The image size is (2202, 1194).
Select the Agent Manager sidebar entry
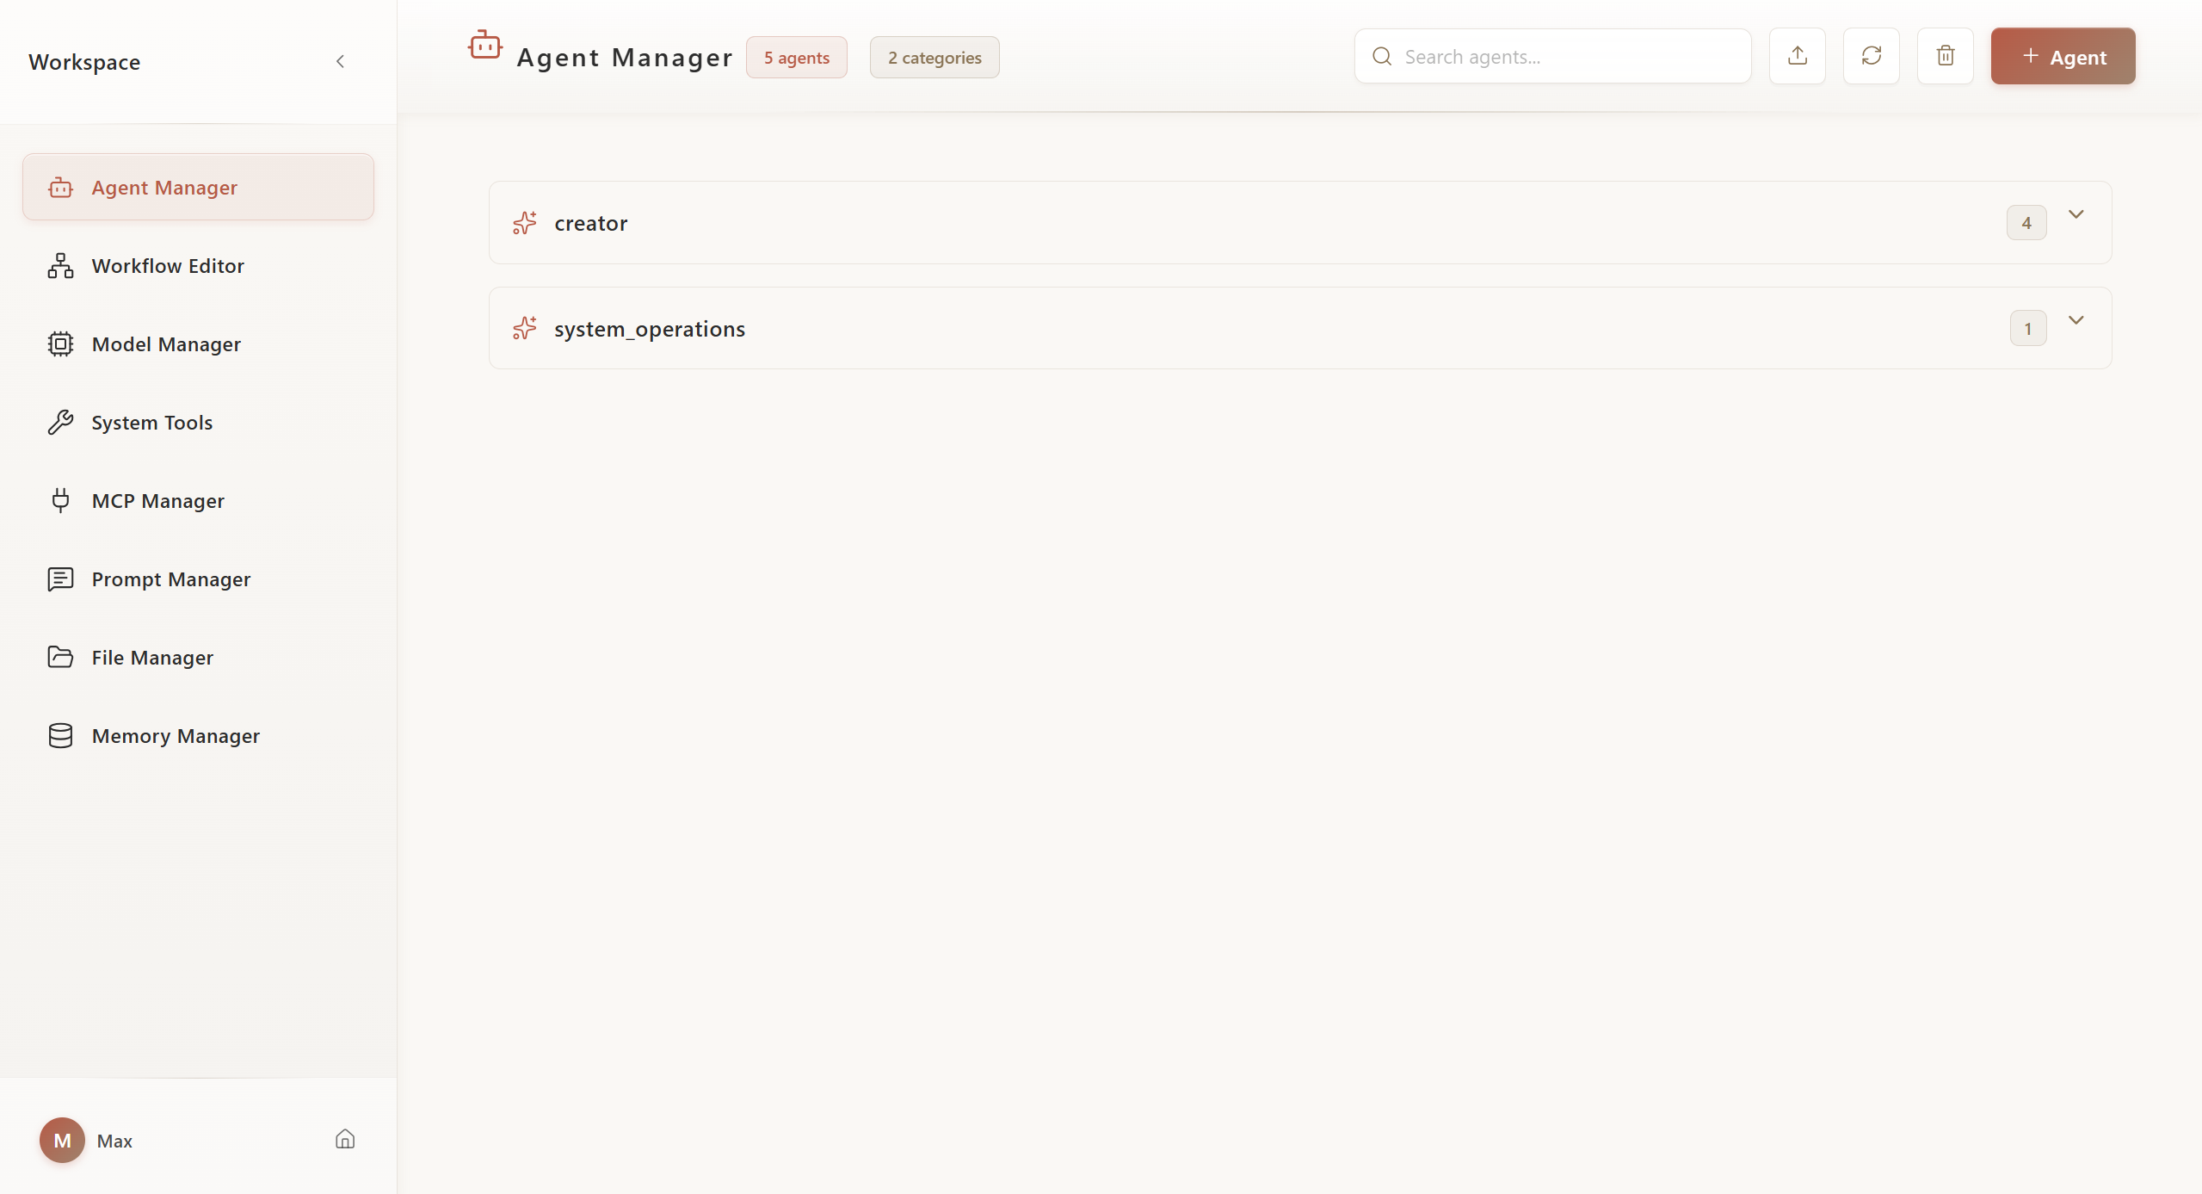[164, 187]
